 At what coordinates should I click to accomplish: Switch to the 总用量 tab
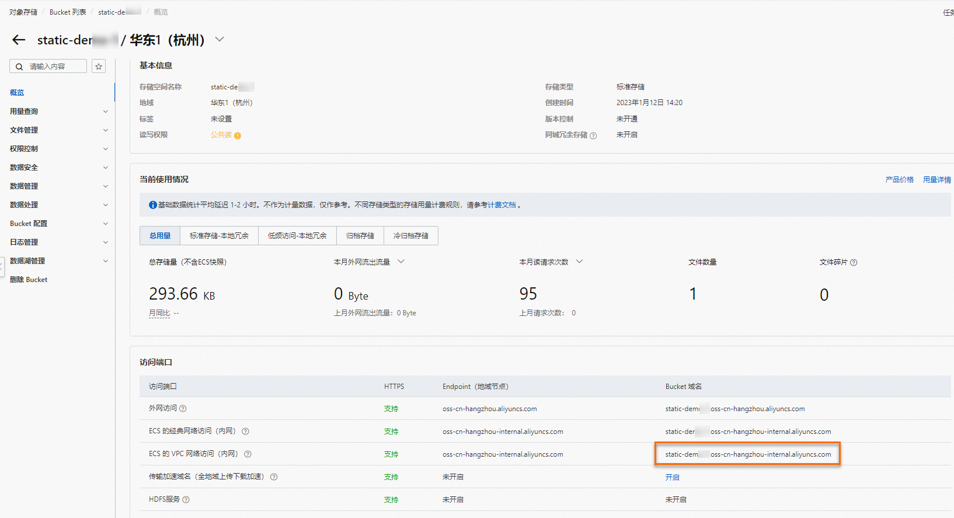160,236
